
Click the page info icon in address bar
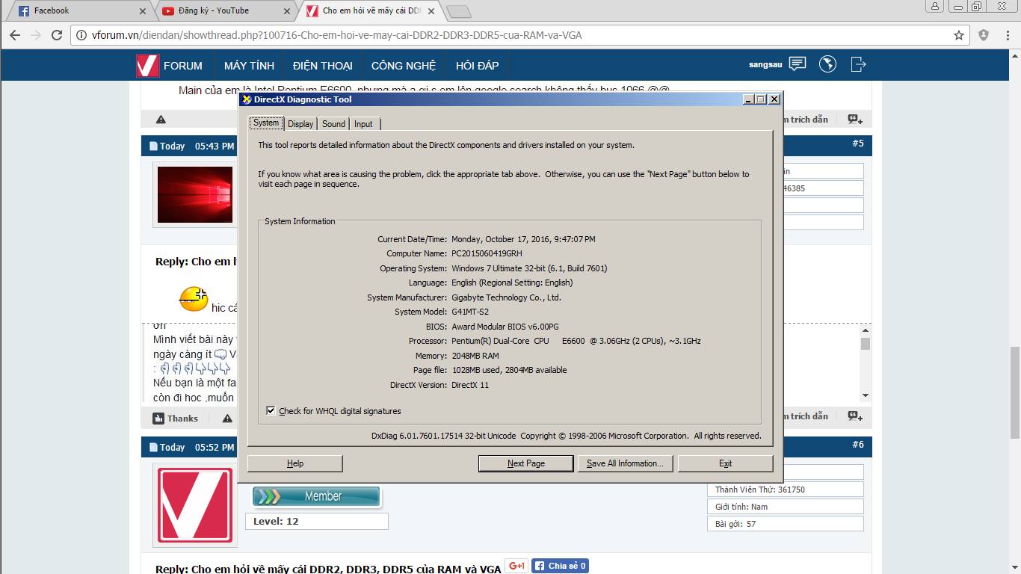[81, 35]
